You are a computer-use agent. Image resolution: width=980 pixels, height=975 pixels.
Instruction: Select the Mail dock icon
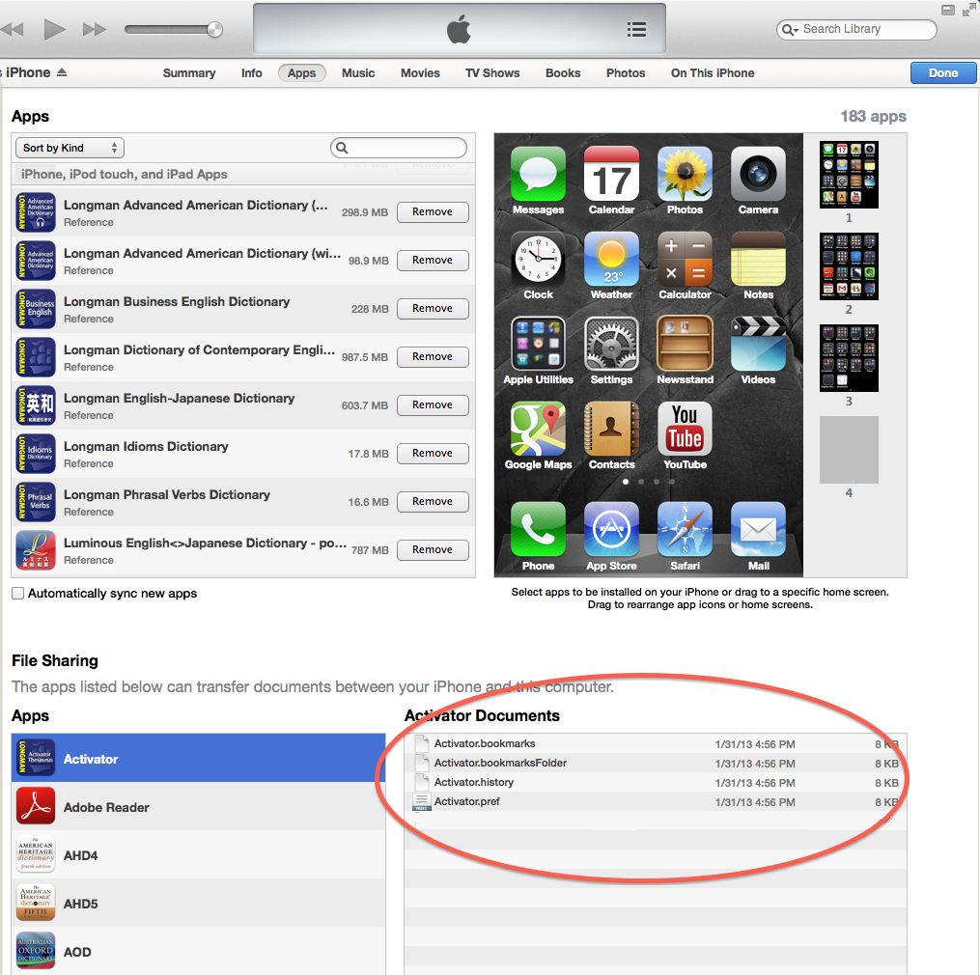pyautogui.click(x=758, y=529)
